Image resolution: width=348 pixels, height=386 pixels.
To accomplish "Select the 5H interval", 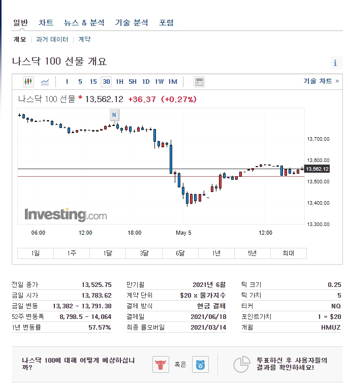I will pyautogui.click(x=133, y=82).
